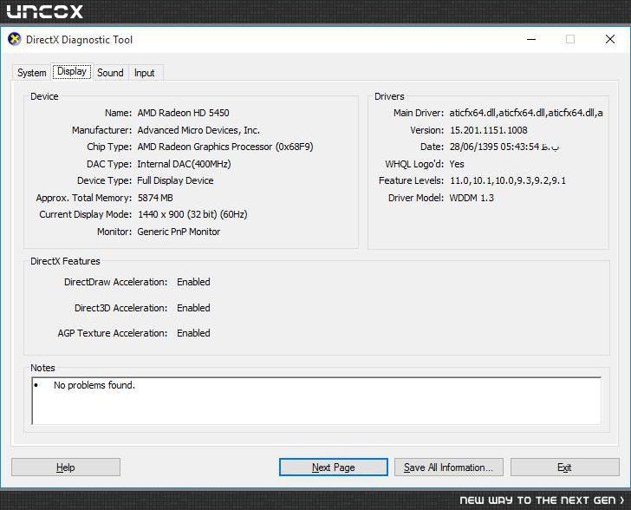Click feature levels '11.0,10.1,10.0,9.3,9.2,9.1'
631x510 pixels.
(508, 180)
